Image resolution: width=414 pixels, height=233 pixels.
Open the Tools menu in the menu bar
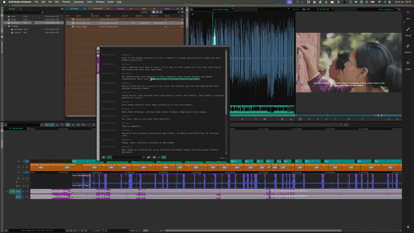[x=89, y=2]
